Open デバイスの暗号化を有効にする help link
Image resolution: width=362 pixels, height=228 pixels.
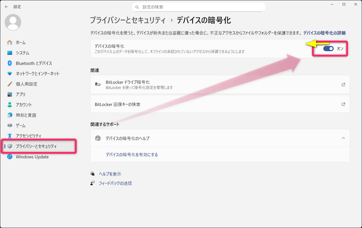tap(132, 155)
